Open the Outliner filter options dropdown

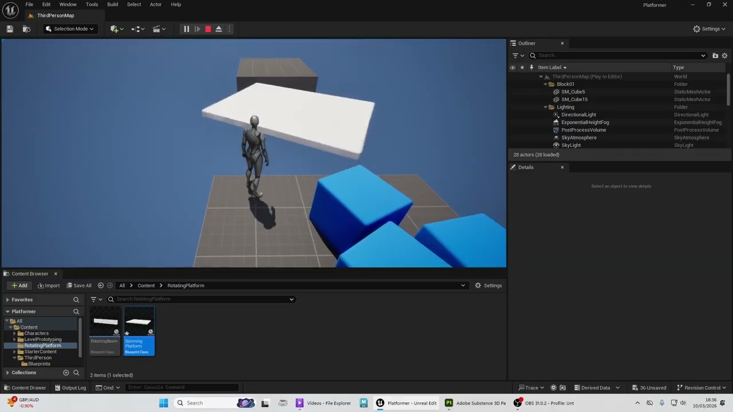pos(518,56)
